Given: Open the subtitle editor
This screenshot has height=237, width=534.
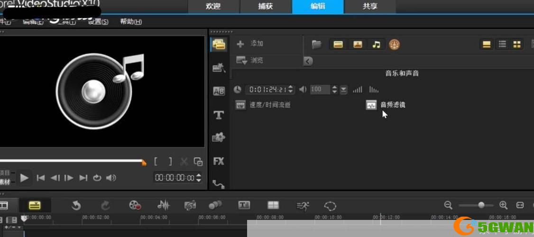Looking at the screenshot, I should [244, 205].
